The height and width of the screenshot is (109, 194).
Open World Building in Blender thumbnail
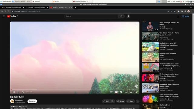point(150,26)
